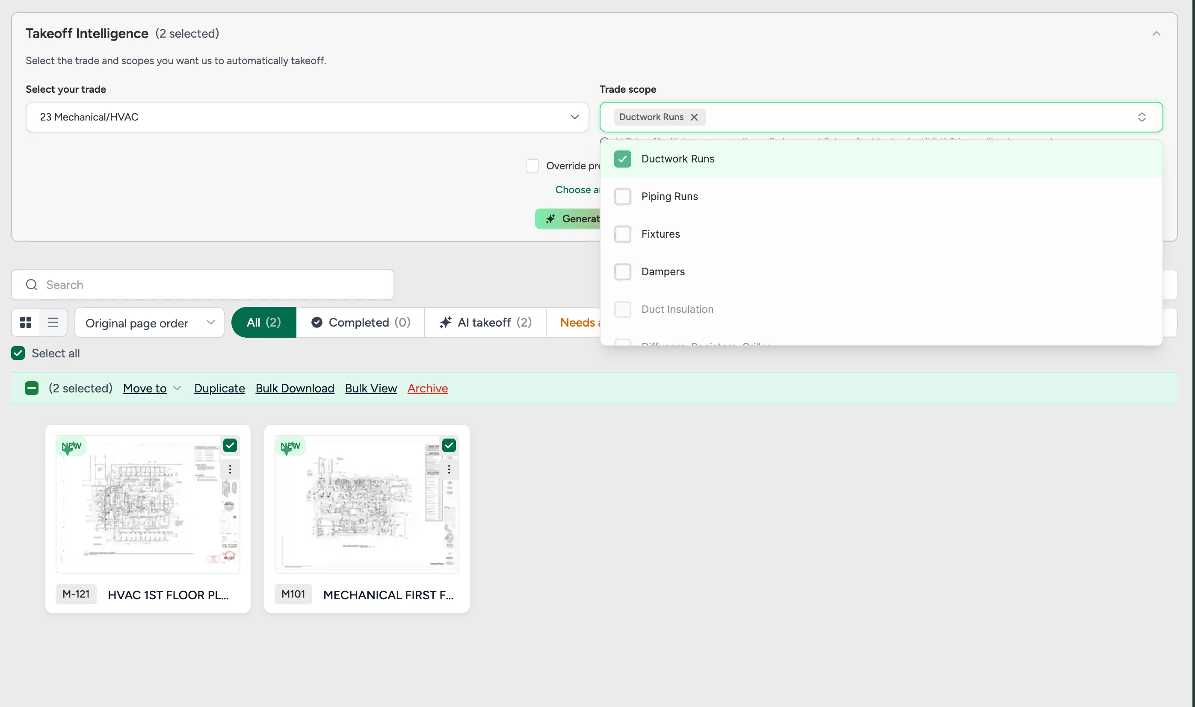Enable the Override checkbox
Viewport: 1195px width, 707px height.
pos(532,166)
